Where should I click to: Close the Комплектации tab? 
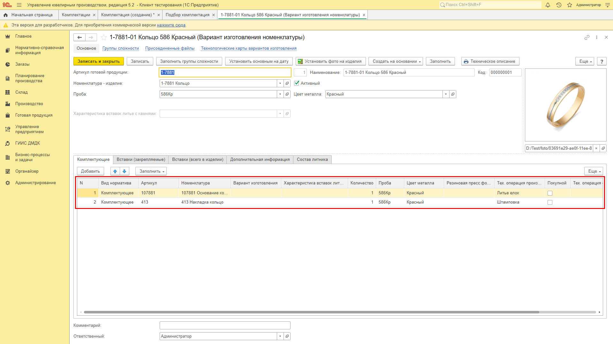click(x=94, y=15)
